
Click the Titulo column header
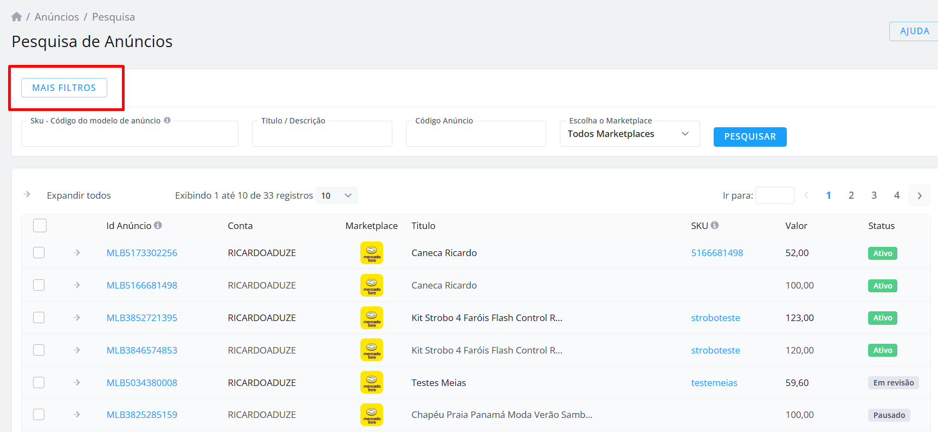[x=423, y=226]
